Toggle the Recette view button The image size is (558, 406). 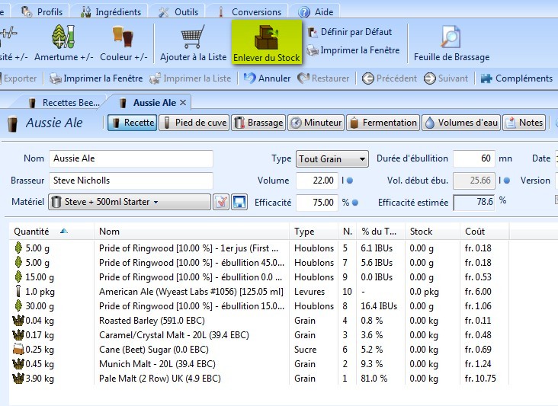(x=132, y=123)
